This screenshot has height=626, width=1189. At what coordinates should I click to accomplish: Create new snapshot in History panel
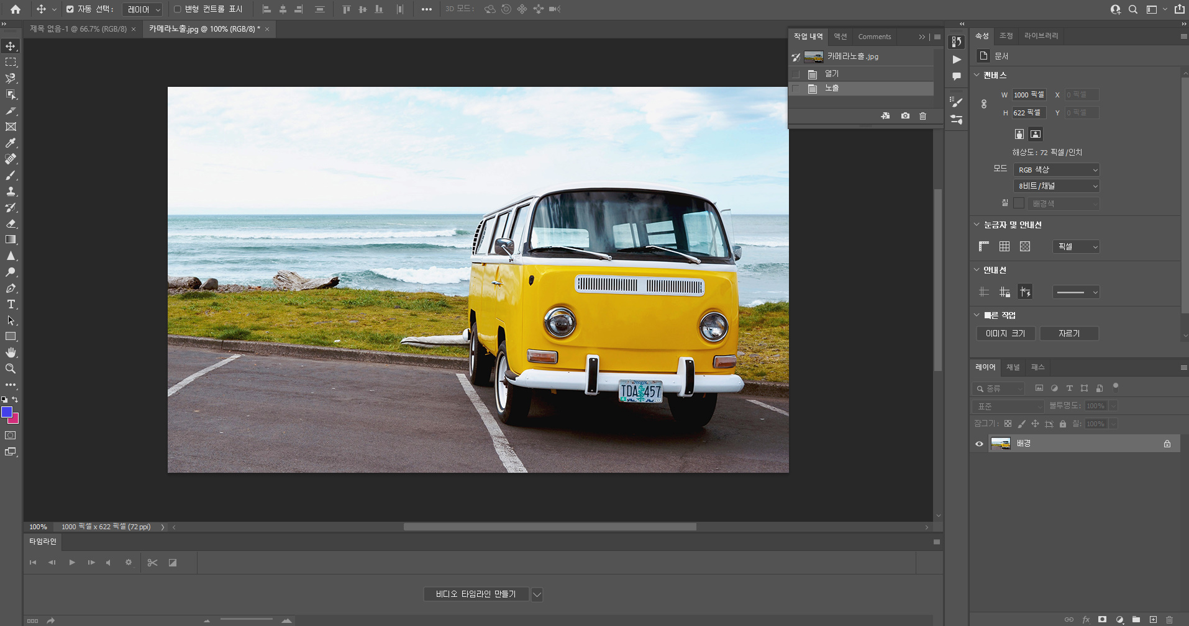pos(905,116)
